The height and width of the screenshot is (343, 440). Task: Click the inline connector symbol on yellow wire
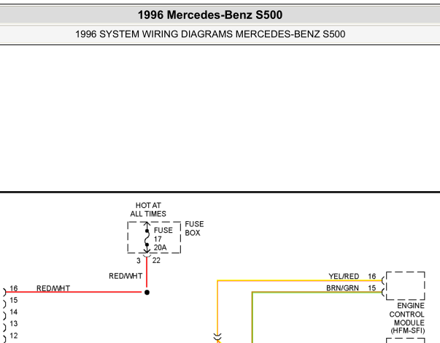pyautogui.click(x=217, y=337)
